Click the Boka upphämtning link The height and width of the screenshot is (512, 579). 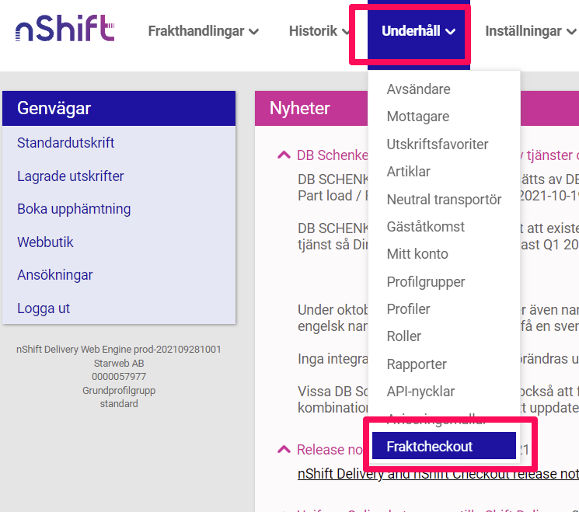coord(74,209)
